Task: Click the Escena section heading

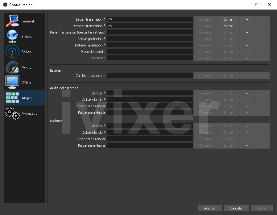Action: (55, 70)
